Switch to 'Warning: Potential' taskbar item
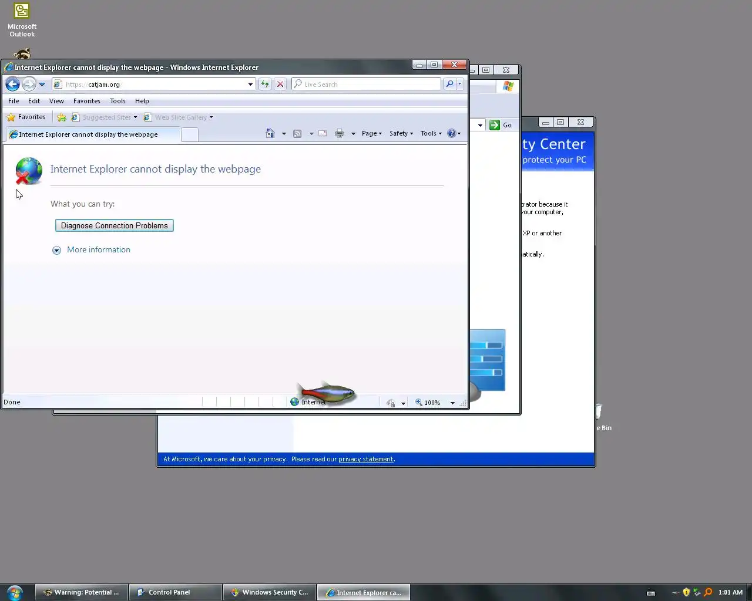Image resolution: width=752 pixels, height=601 pixels. [82, 592]
